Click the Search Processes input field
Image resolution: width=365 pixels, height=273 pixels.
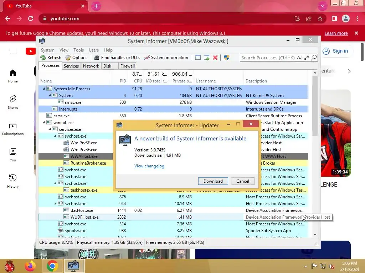point(268,58)
